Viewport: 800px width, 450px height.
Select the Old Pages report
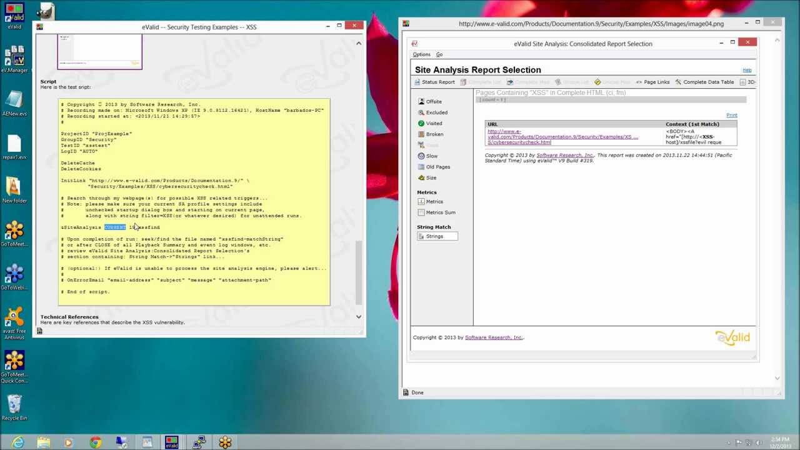[434, 167]
